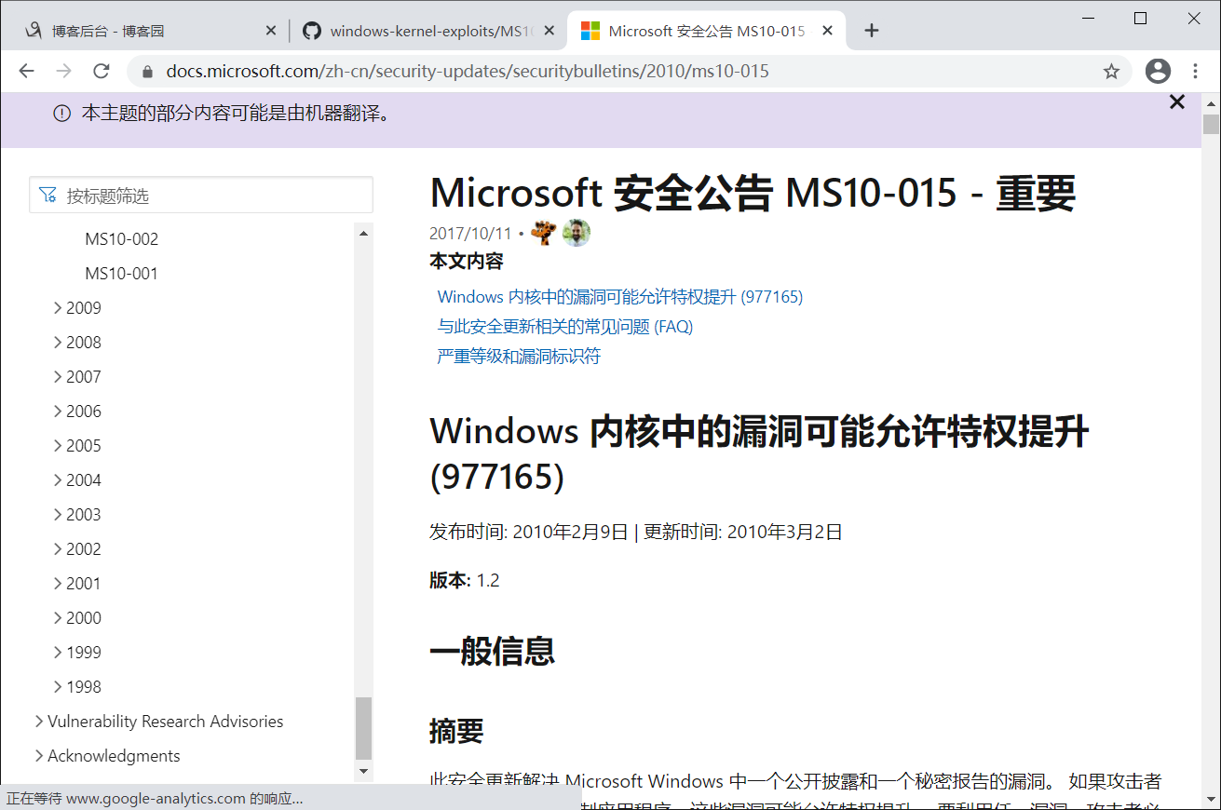
Task: Click the sidebar scroll down arrow
Action: 363,771
